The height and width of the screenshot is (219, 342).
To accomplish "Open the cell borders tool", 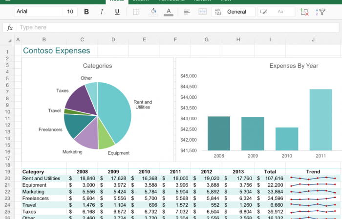I will [x=136, y=12].
